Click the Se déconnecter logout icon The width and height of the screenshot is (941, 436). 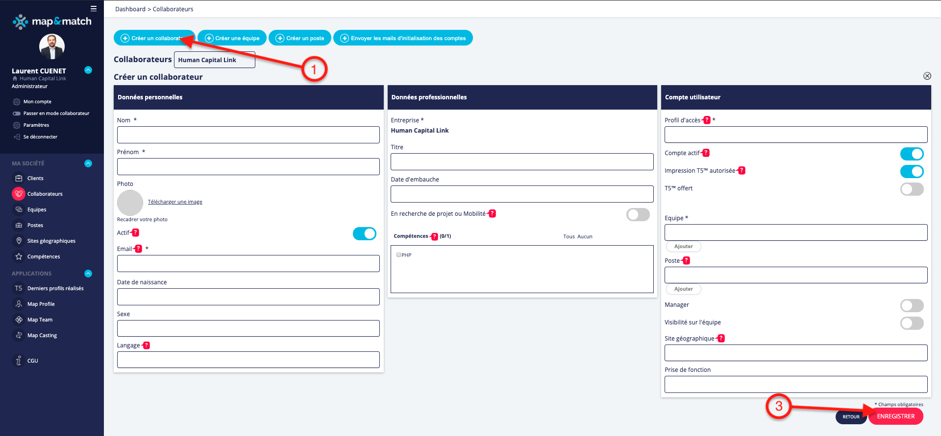pos(17,137)
